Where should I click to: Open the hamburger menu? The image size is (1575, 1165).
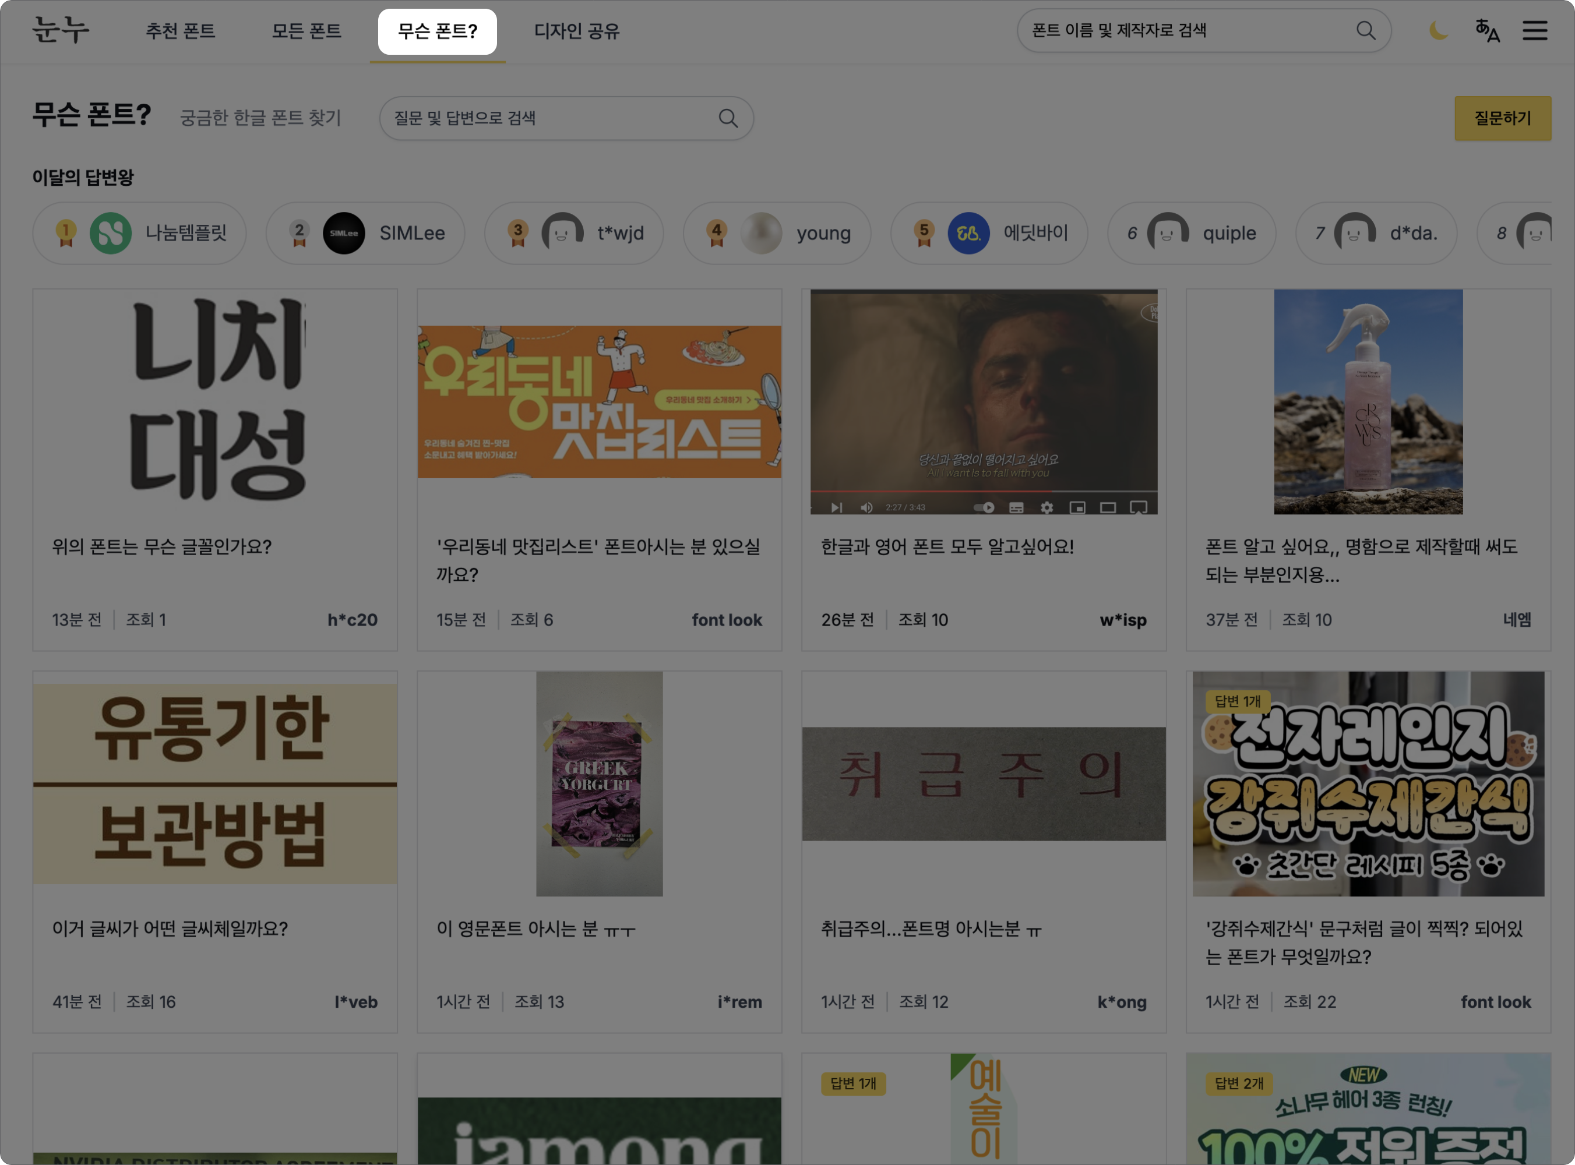(1535, 30)
